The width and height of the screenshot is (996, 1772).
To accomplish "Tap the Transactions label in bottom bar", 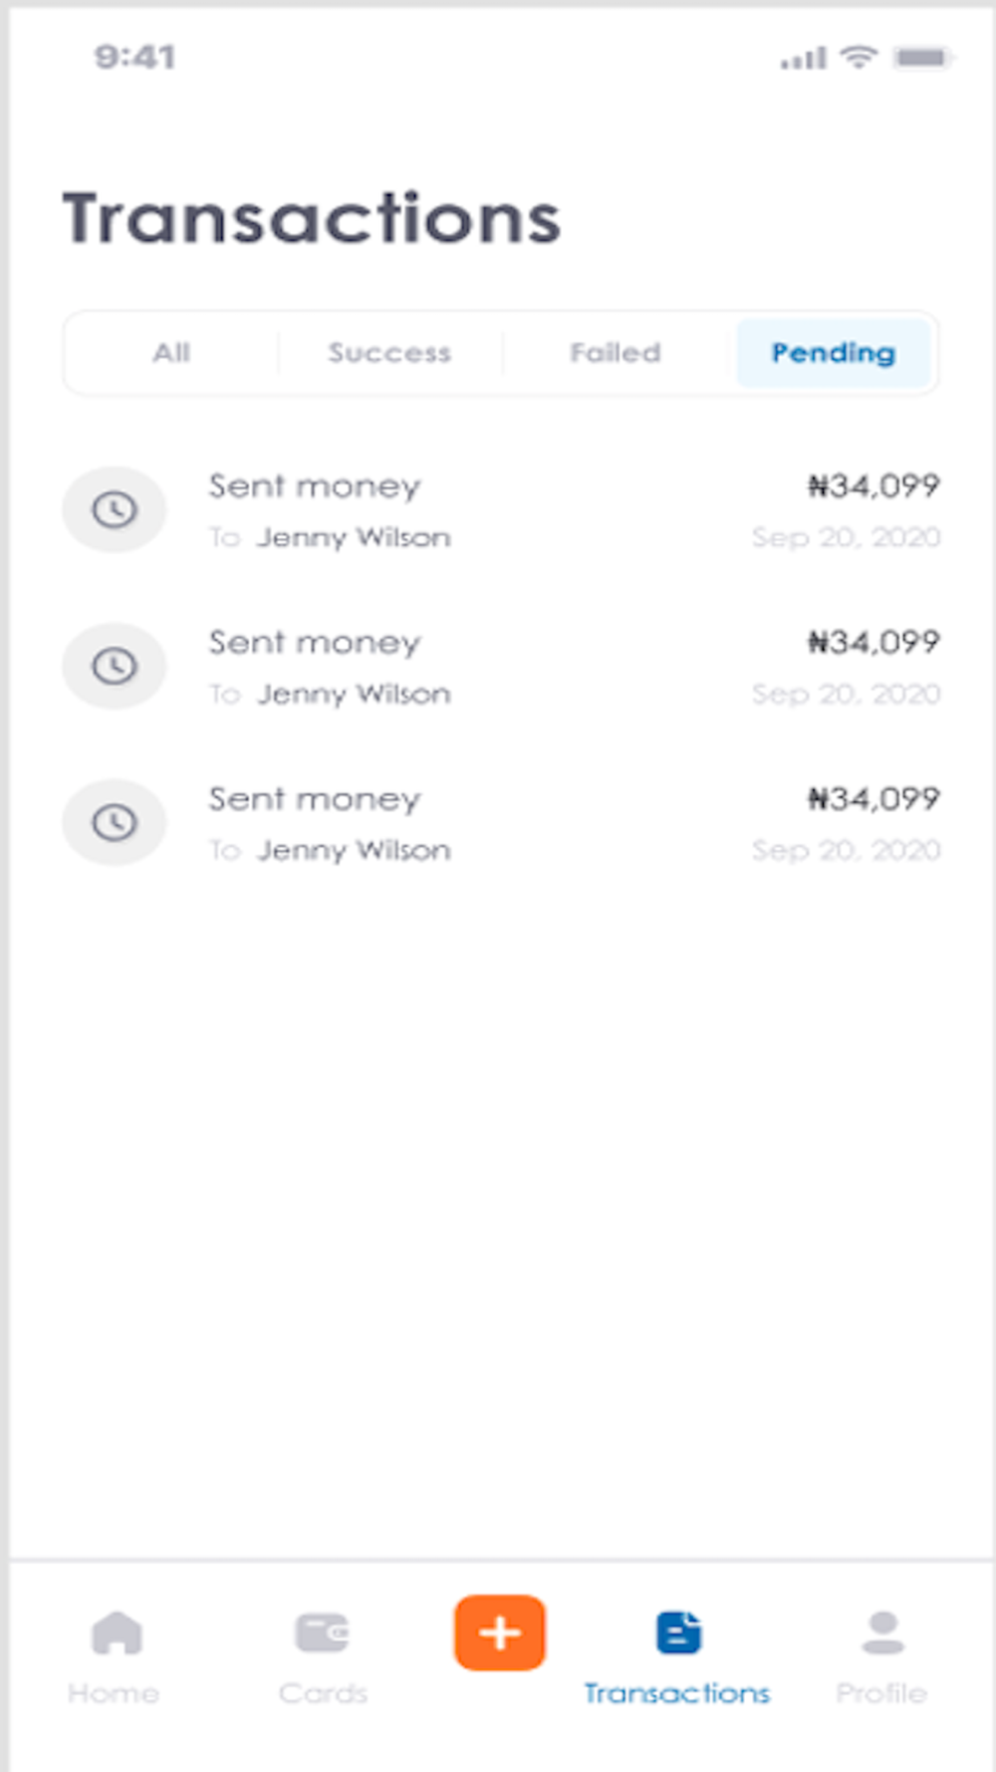I will pyautogui.click(x=677, y=1693).
